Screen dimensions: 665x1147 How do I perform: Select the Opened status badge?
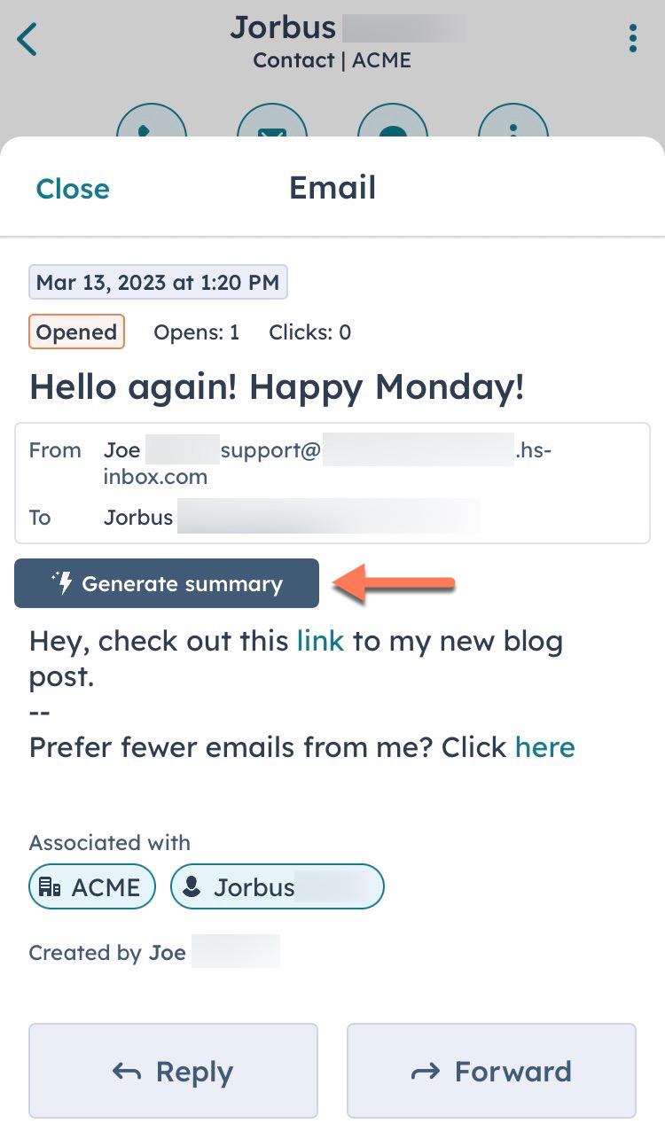click(x=76, y=332)
